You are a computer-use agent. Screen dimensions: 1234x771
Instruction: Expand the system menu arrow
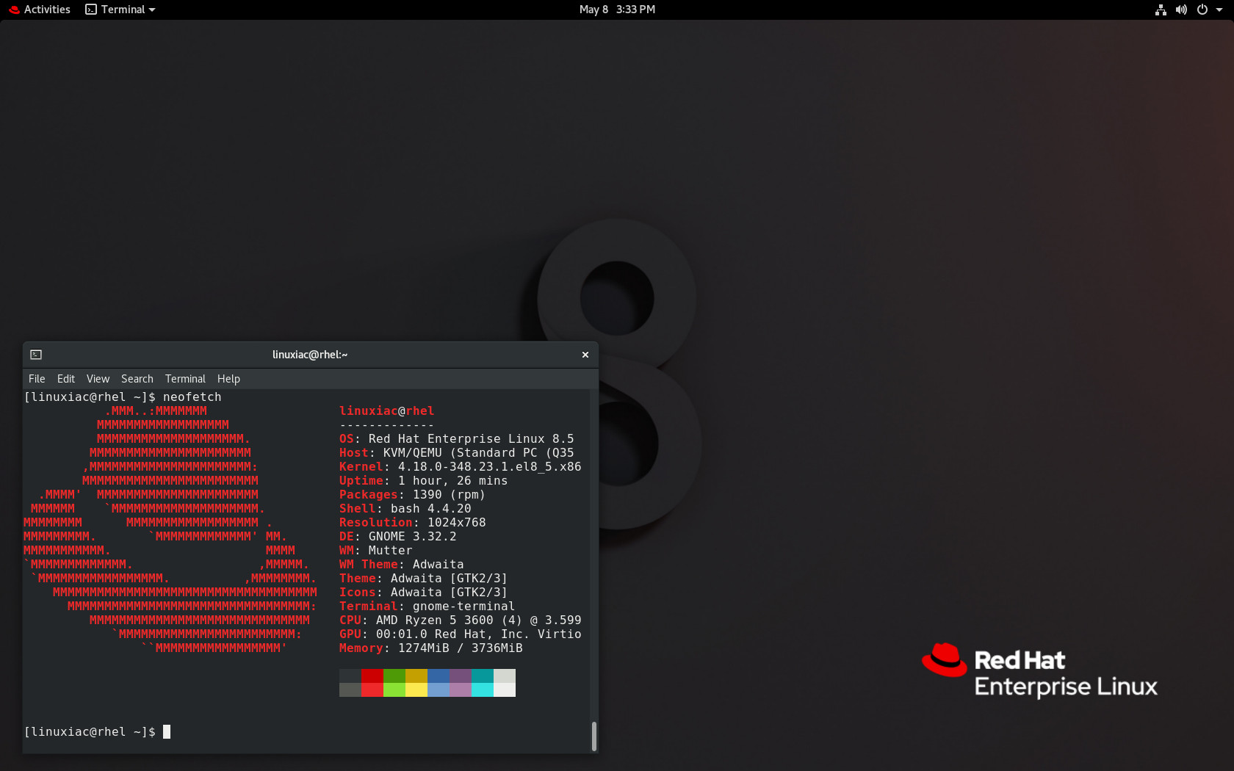tap(1219, 10)
